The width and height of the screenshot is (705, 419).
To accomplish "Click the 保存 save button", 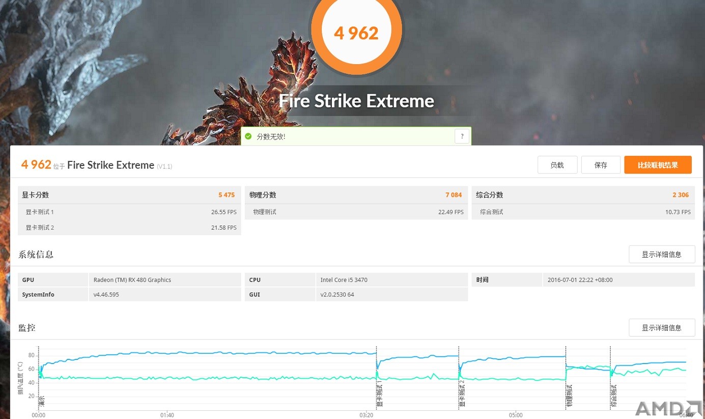I will 601,165.
